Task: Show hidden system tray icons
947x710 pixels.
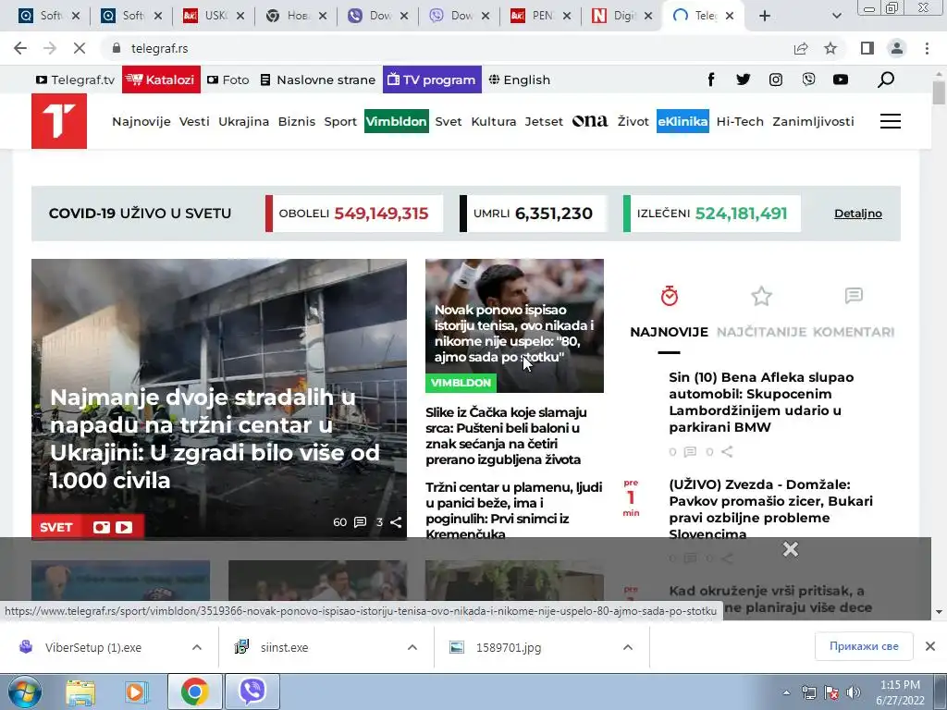Action: 786,692
